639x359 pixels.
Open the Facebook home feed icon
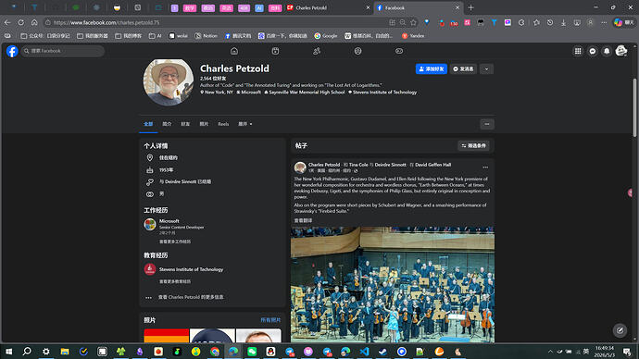234,51
